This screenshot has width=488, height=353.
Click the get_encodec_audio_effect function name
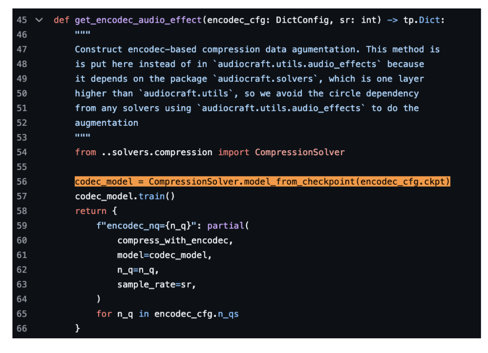138,20
